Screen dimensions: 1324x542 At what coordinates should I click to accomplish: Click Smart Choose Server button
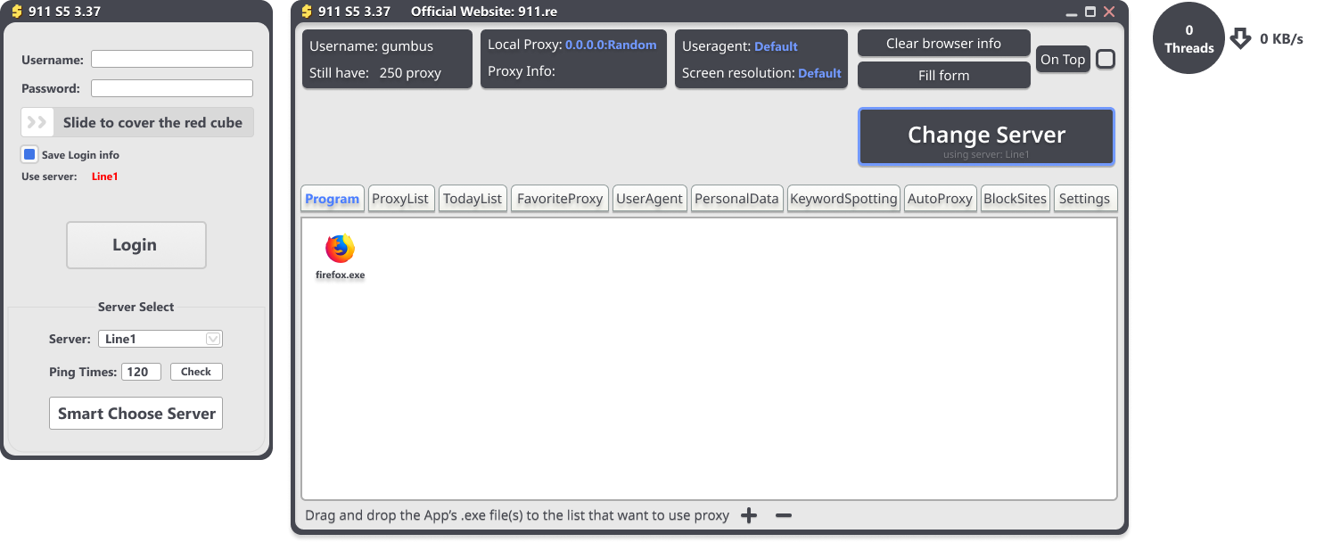pos(136,414)
